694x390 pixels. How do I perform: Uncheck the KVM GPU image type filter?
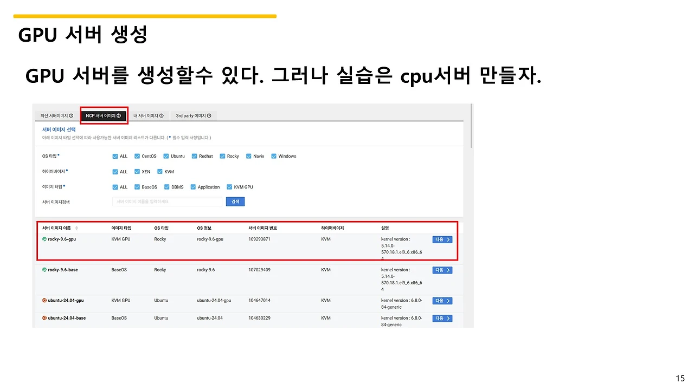tap(229, 187)
